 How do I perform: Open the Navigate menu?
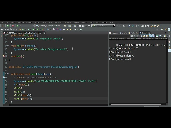pos(29,22)
